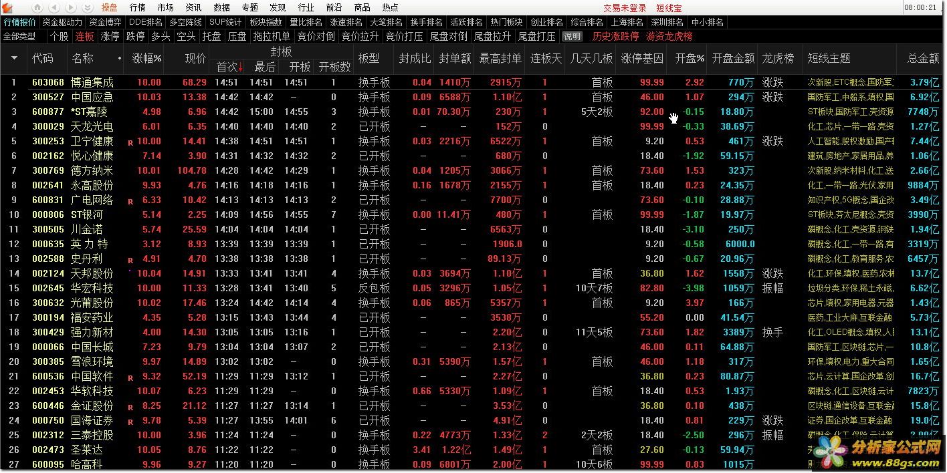
Task: Switch to the 热门板块 tab
Action: (506, 22)
